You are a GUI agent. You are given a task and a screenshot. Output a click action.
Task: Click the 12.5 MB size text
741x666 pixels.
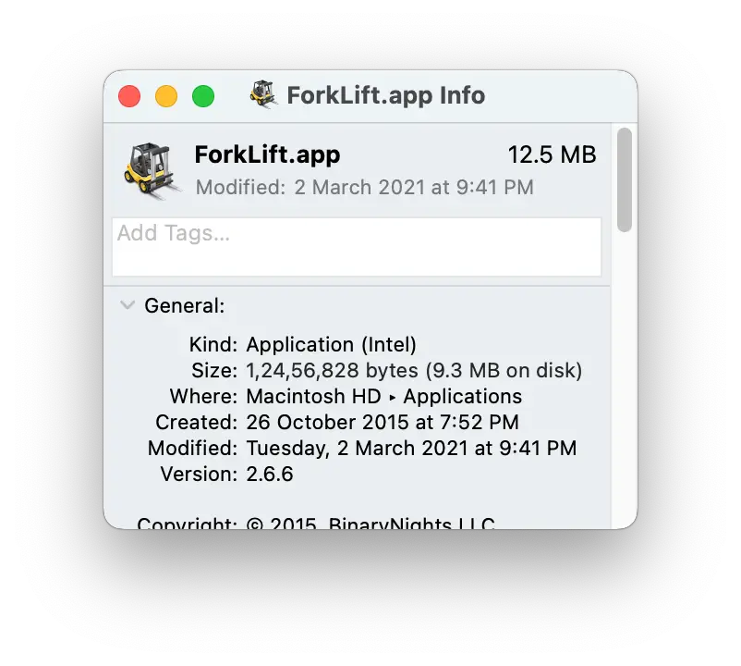tap(552, 155)
